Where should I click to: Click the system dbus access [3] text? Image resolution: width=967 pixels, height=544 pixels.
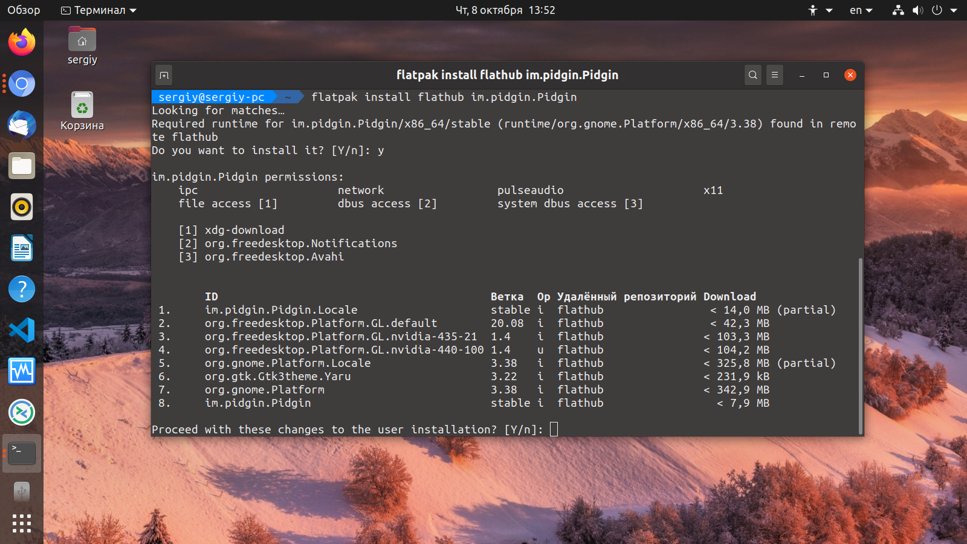pos(570,204)
